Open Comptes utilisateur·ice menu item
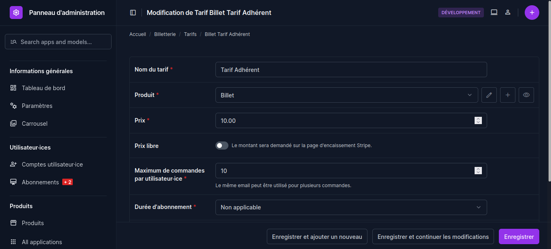551x249 pixels. pyautogui.click(x=52, y=165)
